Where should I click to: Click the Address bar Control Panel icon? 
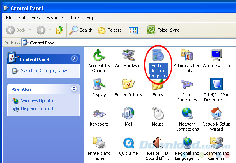pyautogui.click(x=25, y=43)
